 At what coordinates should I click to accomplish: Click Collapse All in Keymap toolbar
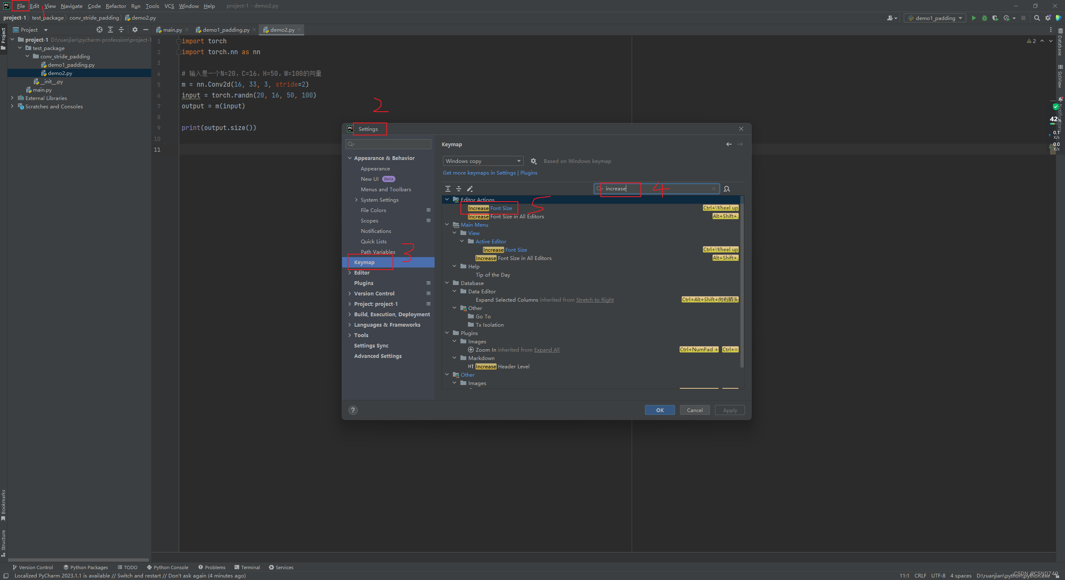tap(459, 189)
